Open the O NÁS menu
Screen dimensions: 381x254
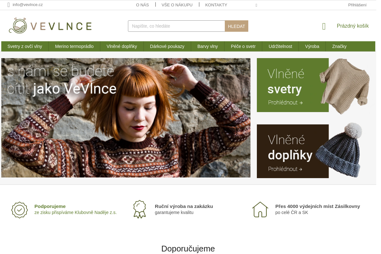pyautogui.click(x=142, y=5)
